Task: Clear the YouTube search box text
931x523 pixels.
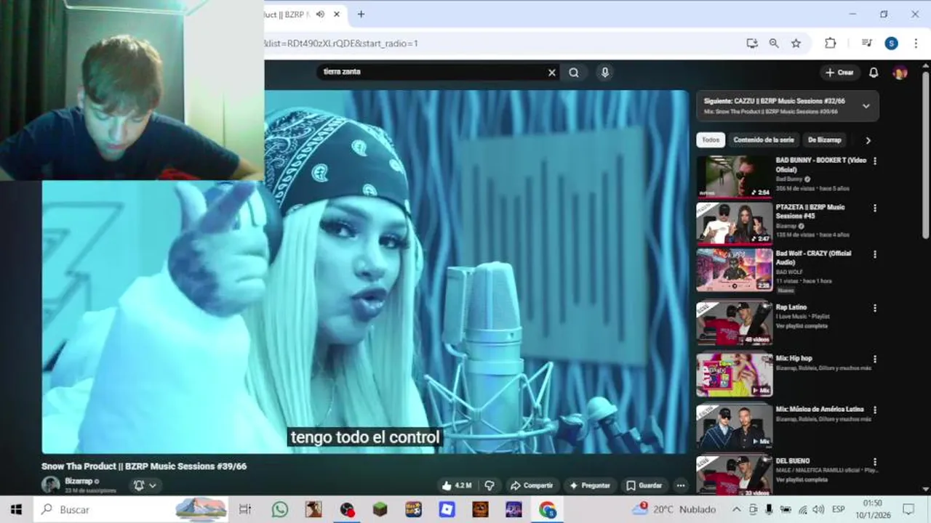Action: click(551, 73)
